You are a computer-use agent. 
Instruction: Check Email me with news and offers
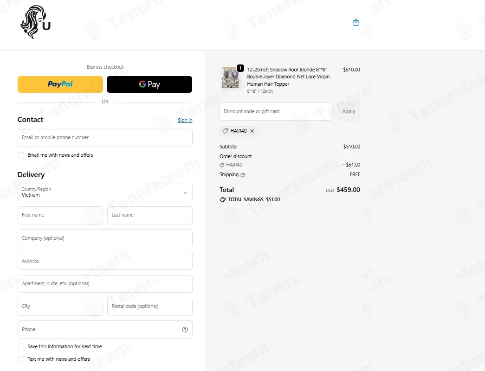pyautogui.click(x=21, y=155)
